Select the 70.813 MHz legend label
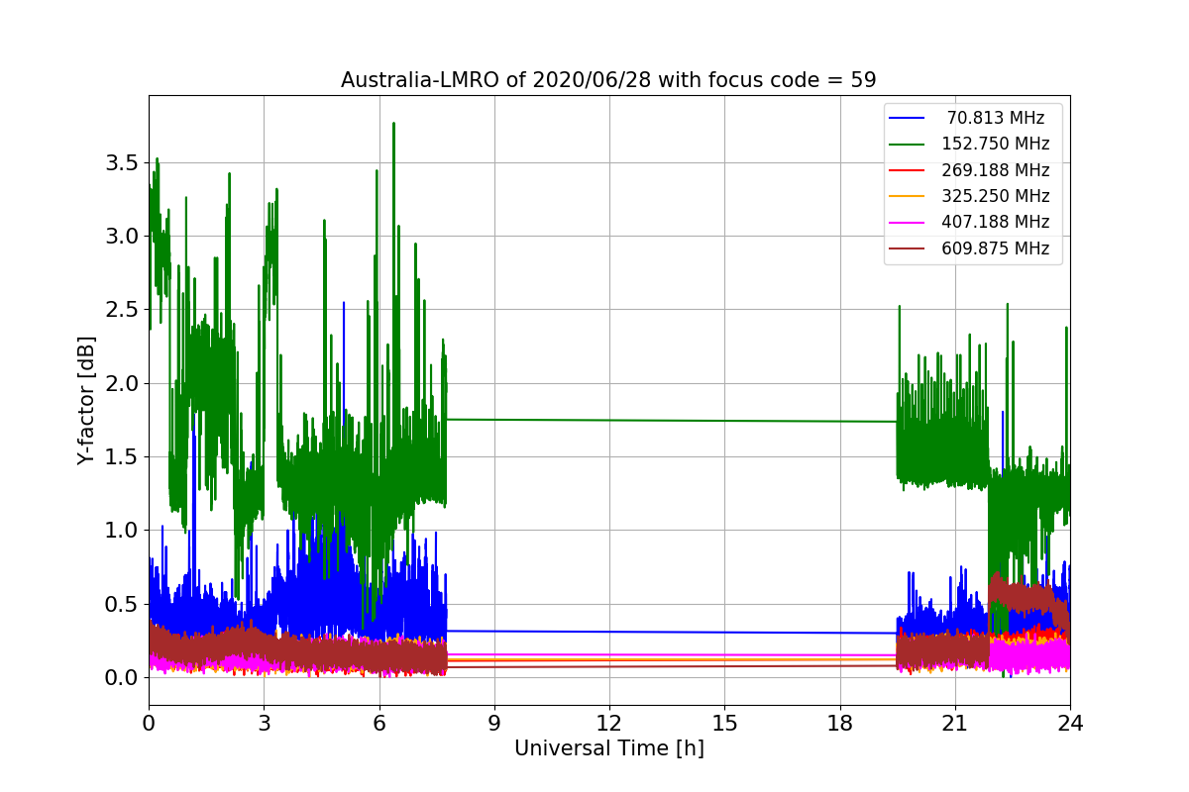This screenshot has height=792, width=1189. pyautogui.click(x=995, y=118)
